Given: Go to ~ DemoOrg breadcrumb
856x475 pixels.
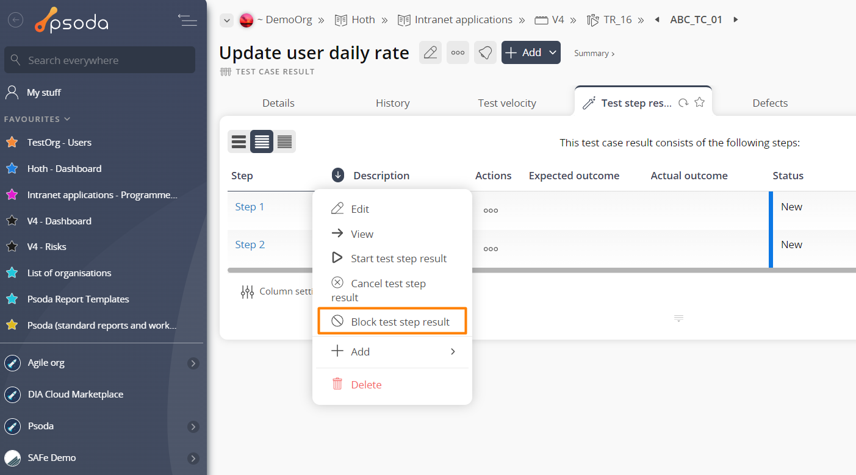Looking at the screenshot, I should pos(284,20).
